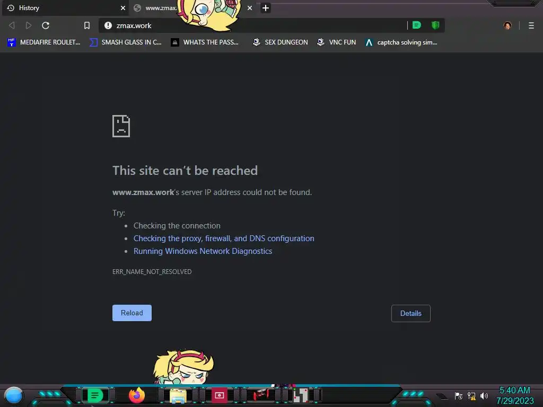Click the sad page error icon

[x=121, y=126]
